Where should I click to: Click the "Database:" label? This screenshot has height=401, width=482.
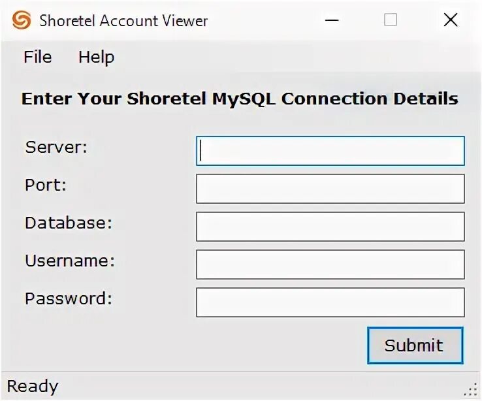(69, 223)
